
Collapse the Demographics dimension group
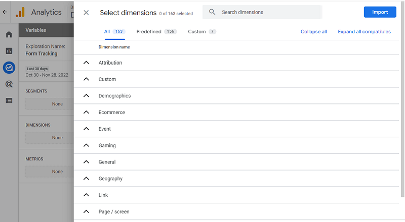click(87, 96)
